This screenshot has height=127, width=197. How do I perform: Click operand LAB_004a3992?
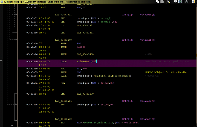coord(85,26)
